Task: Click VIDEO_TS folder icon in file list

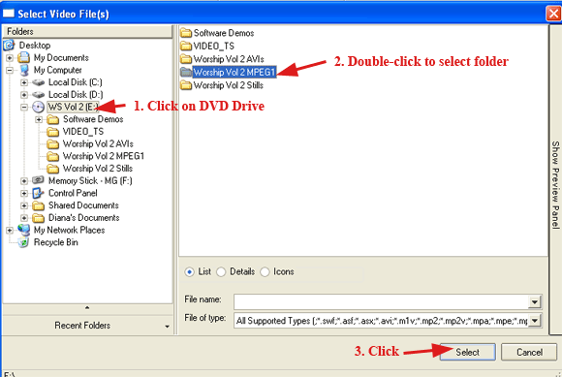Action: click(186, 46)
